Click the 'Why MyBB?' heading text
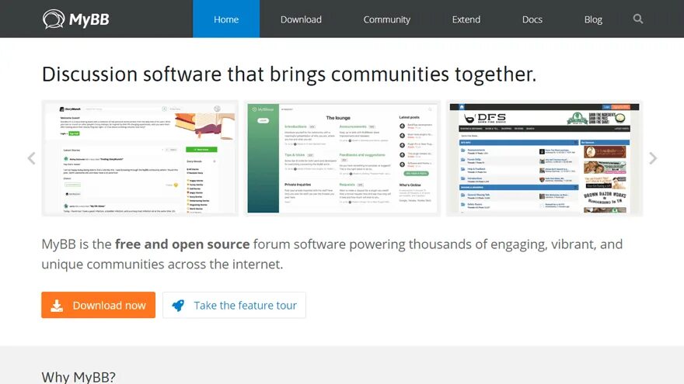Screen dimensions: 684x384 79,376
